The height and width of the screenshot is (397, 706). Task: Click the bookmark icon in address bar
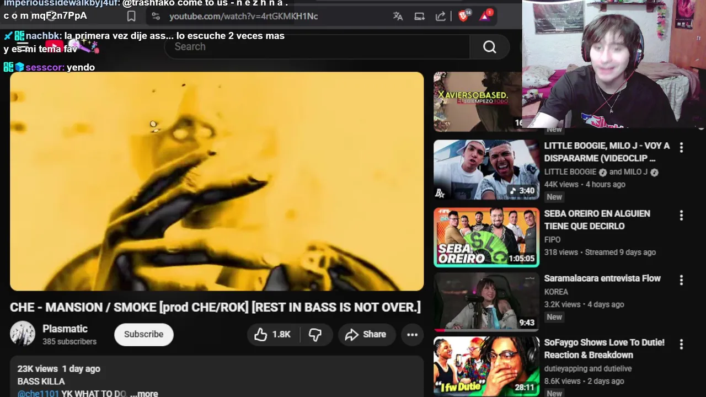tap(131, 17)
